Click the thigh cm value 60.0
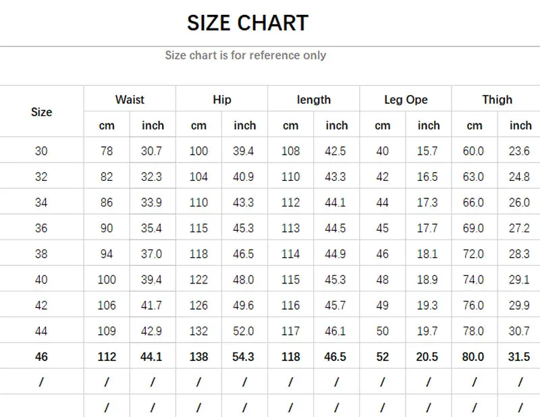The image size is (540, 417). [x=473, y=151]
